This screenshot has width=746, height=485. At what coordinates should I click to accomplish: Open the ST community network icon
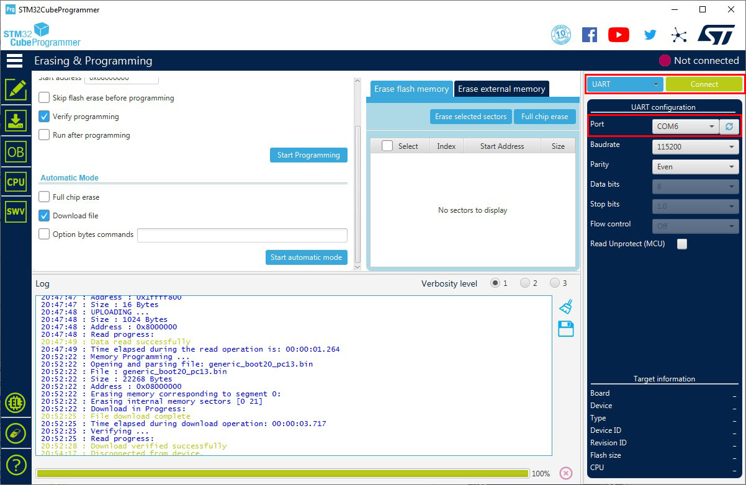(679, 35)
